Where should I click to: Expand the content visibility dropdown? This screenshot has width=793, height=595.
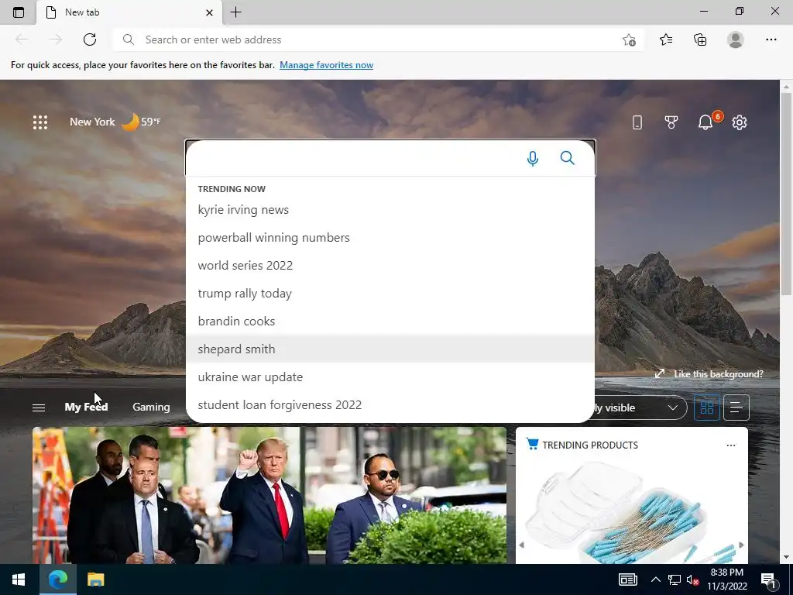click(x=640, y=408)
